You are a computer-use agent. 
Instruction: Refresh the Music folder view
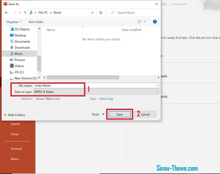tap(101, 13)
